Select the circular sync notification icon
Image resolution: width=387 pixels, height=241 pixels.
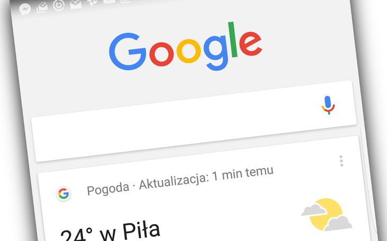tap(59, 6)
